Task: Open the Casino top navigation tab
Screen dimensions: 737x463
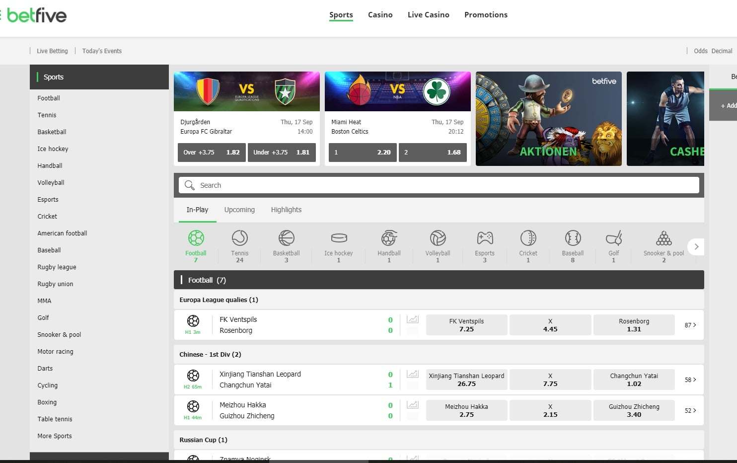Action: [x=380, y=15]
